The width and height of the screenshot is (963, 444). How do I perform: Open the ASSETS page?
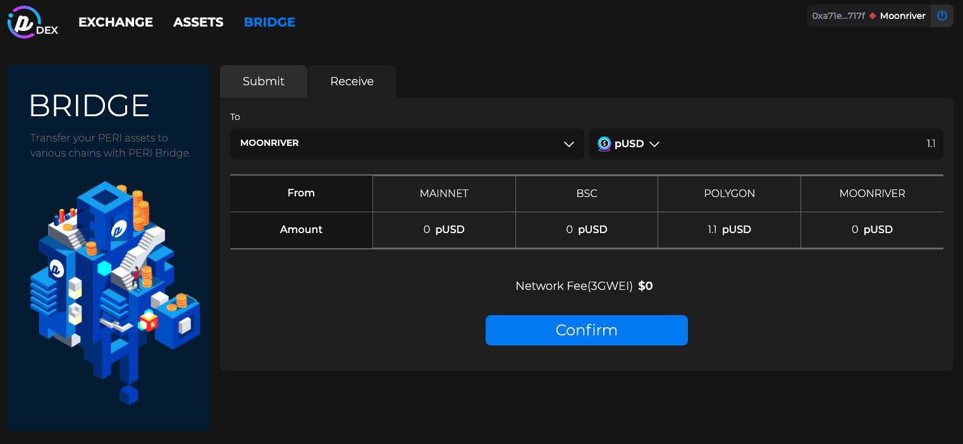coord(199,22)
